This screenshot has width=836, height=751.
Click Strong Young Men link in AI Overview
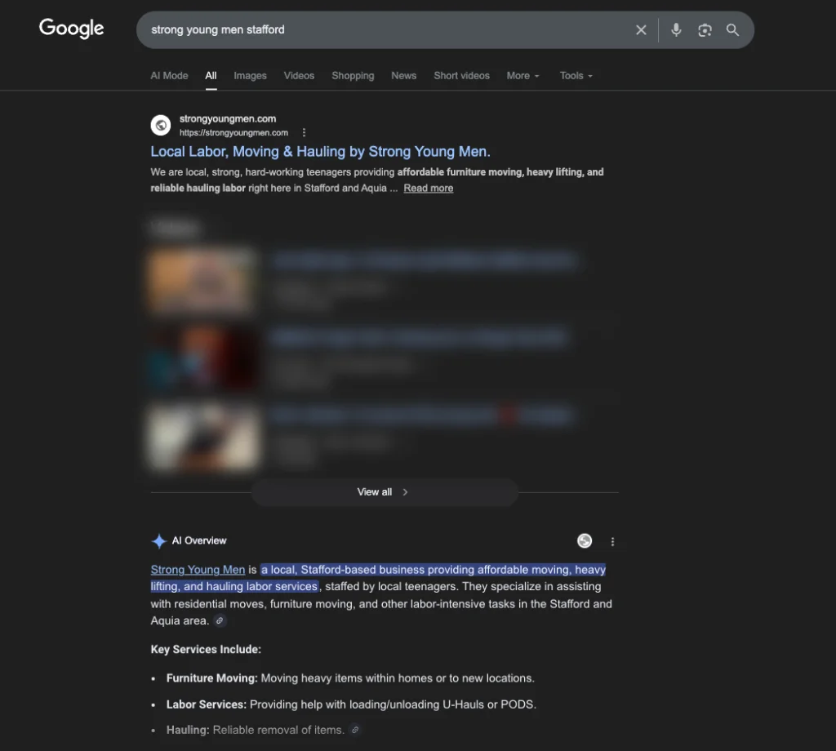point(198,570)
